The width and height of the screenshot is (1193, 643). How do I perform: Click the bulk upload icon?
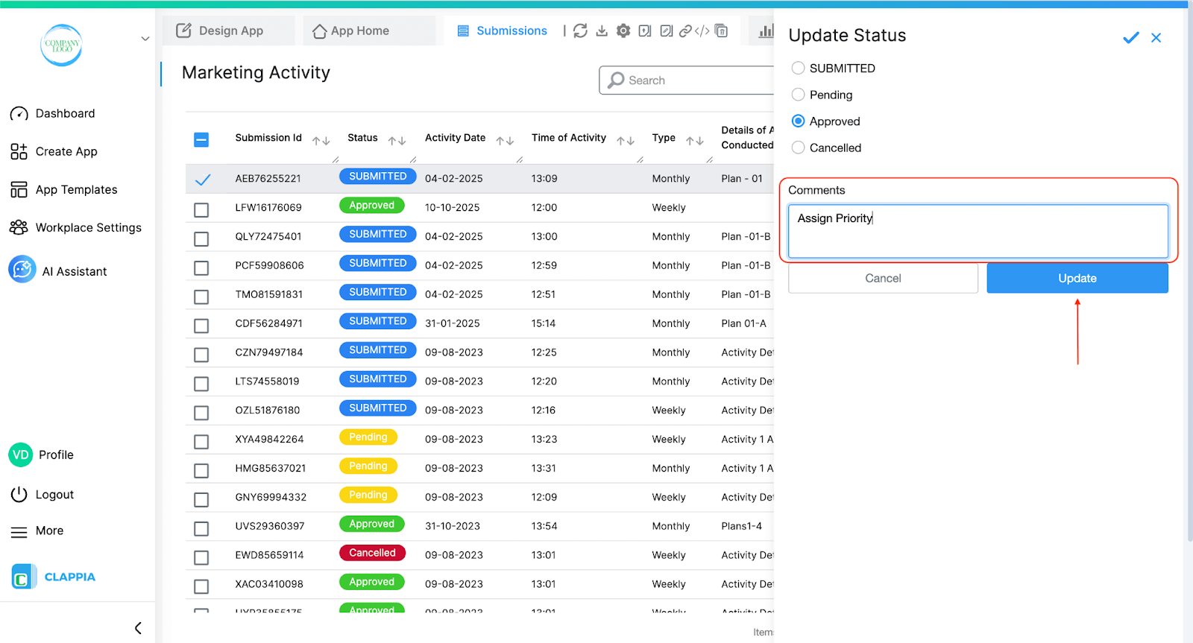point(645,31)
